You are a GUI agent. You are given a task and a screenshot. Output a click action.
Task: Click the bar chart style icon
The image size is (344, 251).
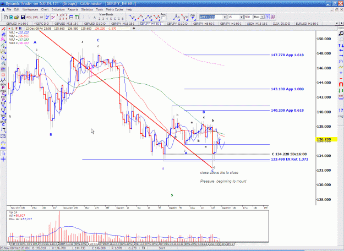267,17
